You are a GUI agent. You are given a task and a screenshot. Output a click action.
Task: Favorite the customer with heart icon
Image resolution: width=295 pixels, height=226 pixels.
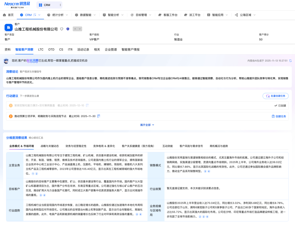click(62, 29)
